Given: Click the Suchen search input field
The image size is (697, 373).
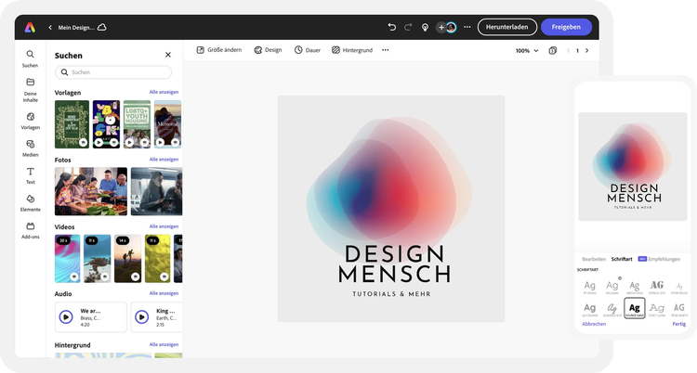Looking at the screenshot, I should 113,72.
